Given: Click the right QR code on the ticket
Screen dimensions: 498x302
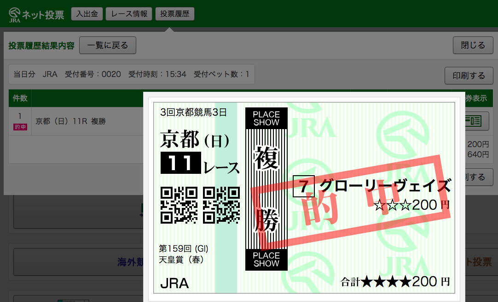Looking at the screenshot, I should (x=221, y=205).
